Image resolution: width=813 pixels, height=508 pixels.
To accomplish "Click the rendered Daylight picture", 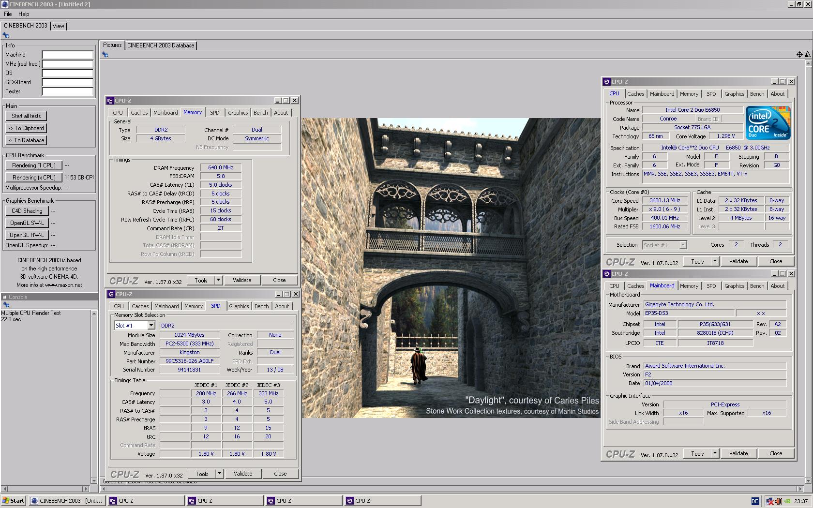I will pos(451,268).
